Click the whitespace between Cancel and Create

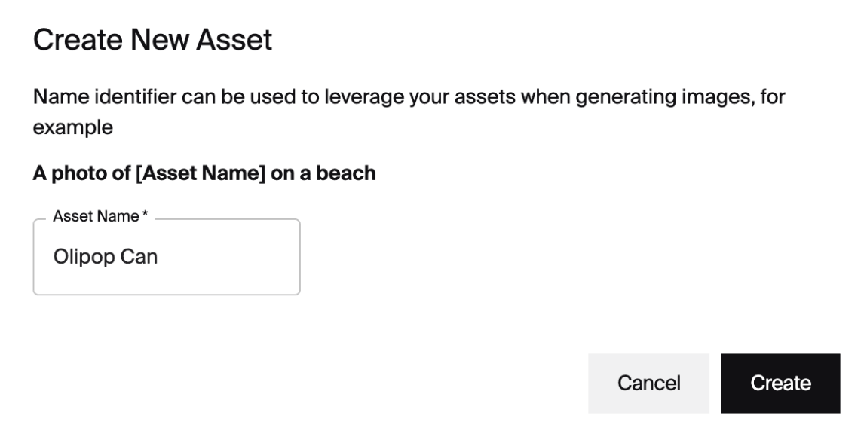pos(715,383)
